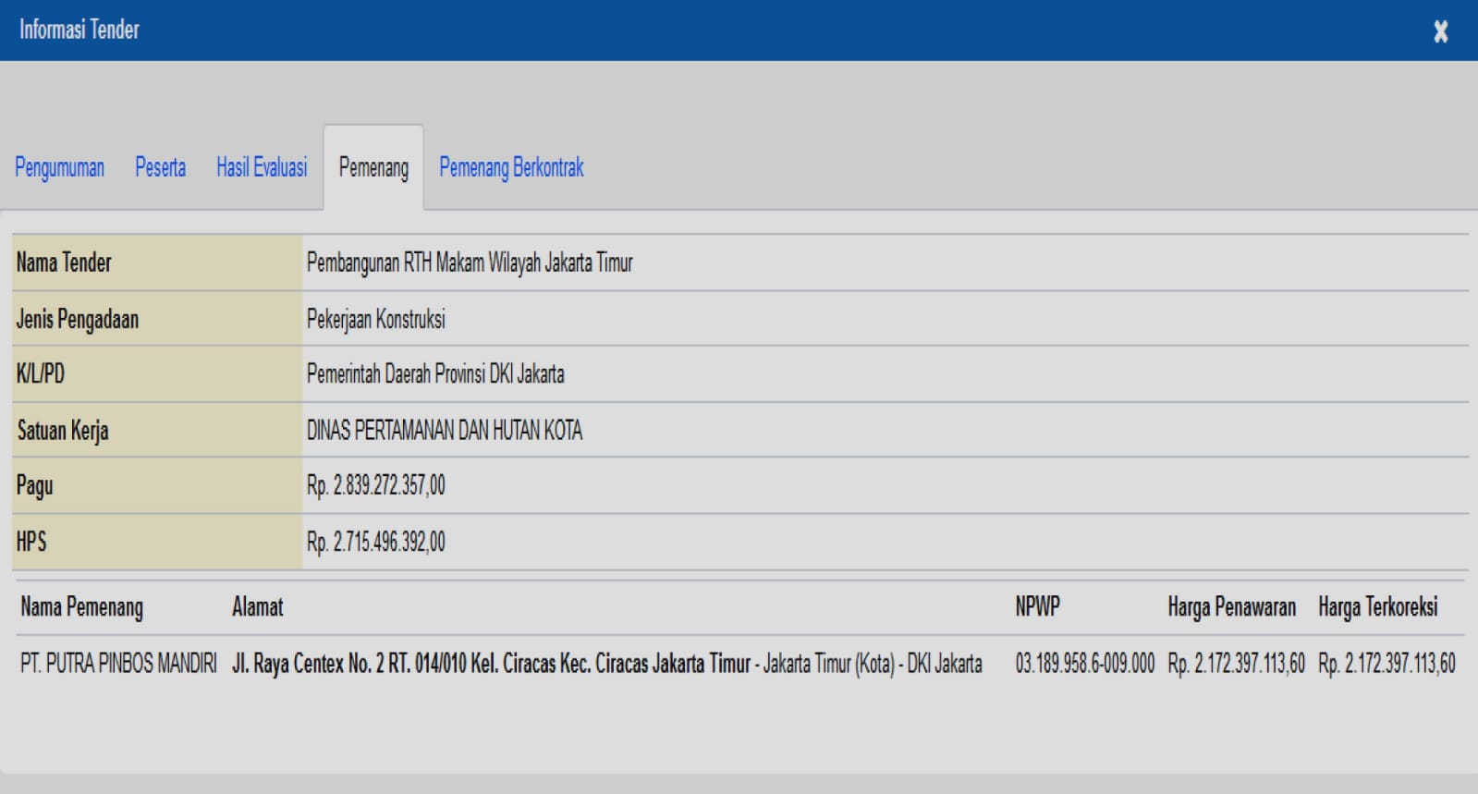Close the Informasi Tender dialog

pyautogui.click(x=1440, y=31)
